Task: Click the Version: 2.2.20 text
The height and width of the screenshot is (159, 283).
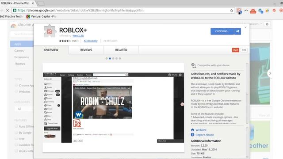Action: tap(199, 145)
